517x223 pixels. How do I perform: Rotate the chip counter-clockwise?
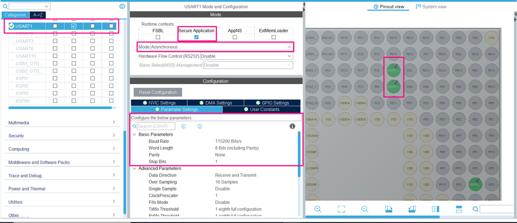[412, 209]
